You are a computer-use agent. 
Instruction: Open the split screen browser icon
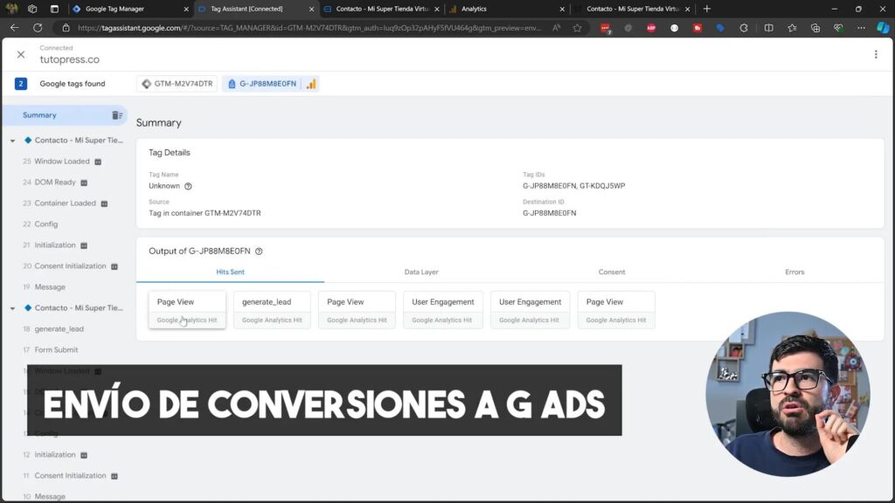pyautogui.click(x=769, y=28)
